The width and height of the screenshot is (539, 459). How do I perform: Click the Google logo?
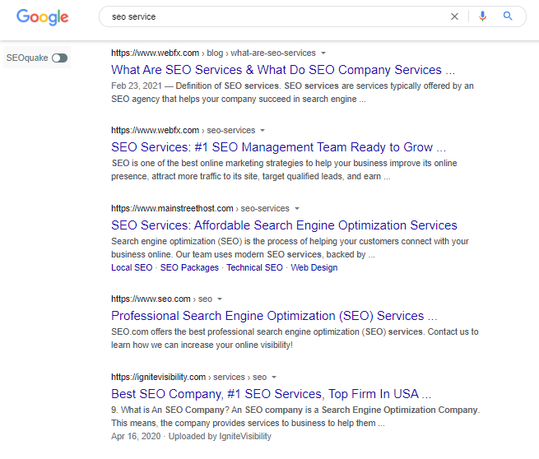(43, 16)
